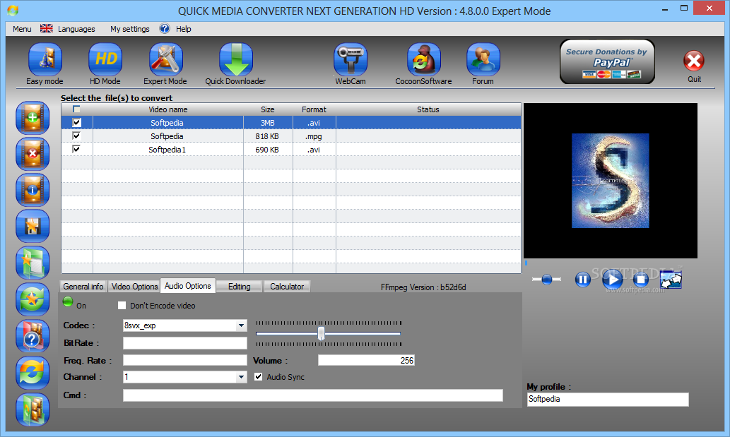Switch to HD Mode
730x437 pixels.
coord(105,59)
